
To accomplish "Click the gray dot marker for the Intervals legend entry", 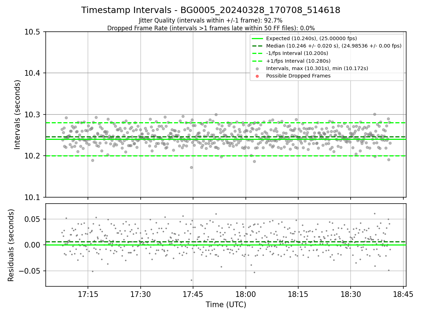I will tap(257, 68).
